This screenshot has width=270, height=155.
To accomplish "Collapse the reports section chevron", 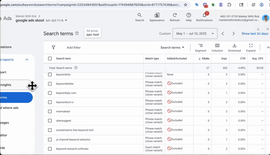I will [27, 59].
